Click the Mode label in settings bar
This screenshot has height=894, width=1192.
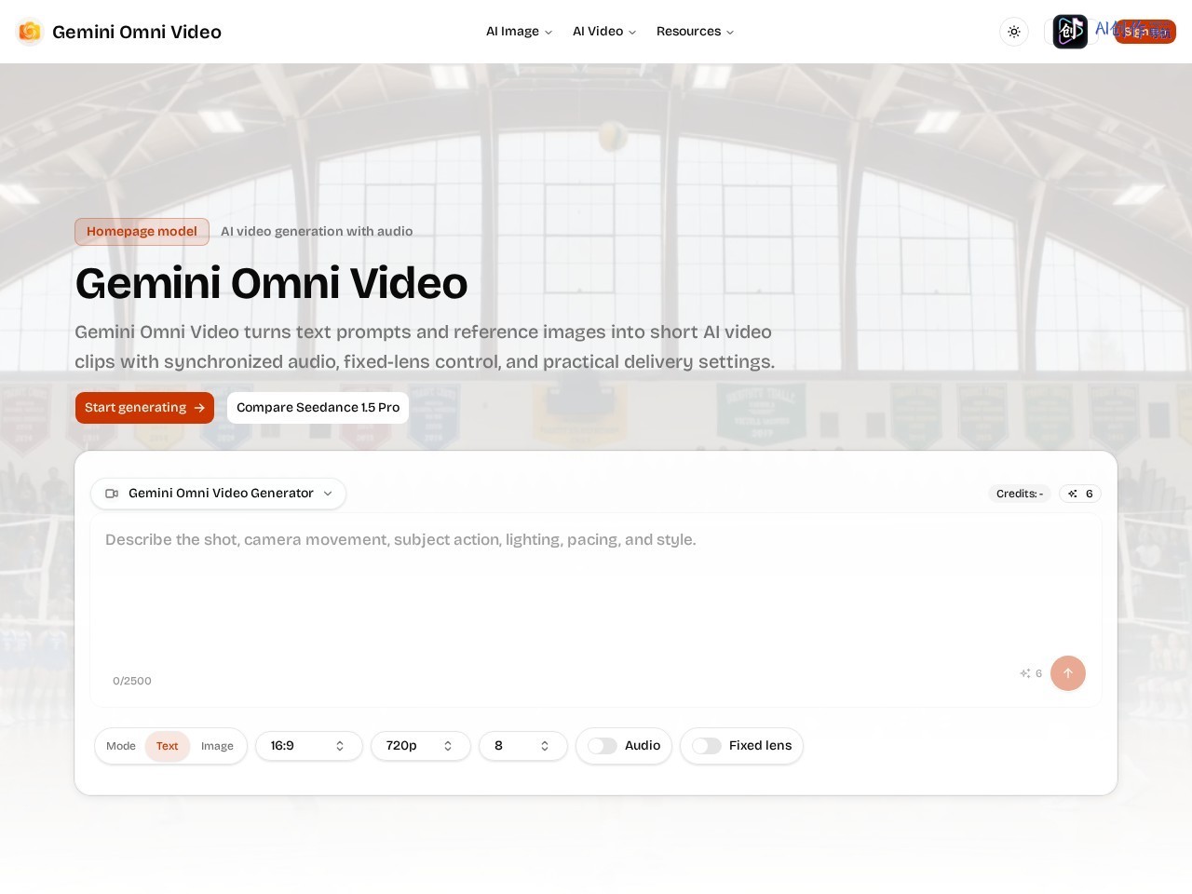pos(121,746)
